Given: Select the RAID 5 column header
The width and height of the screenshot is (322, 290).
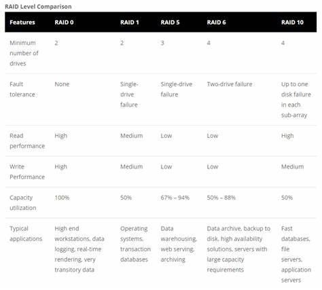Looking at the screenshot, I should tap(170, 22).
